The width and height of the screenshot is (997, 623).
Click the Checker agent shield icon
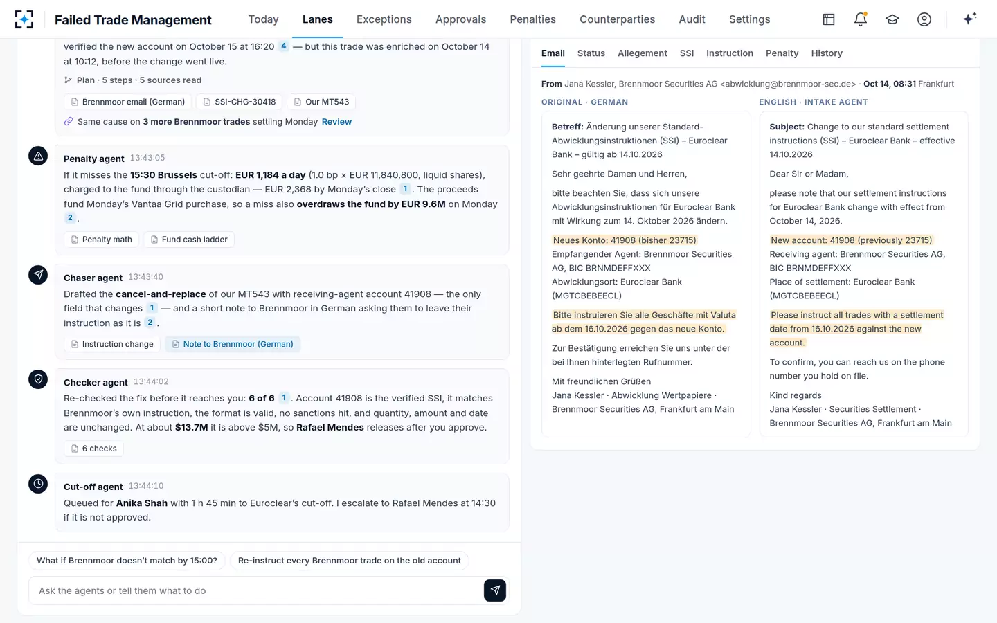(x=38, y=379)
